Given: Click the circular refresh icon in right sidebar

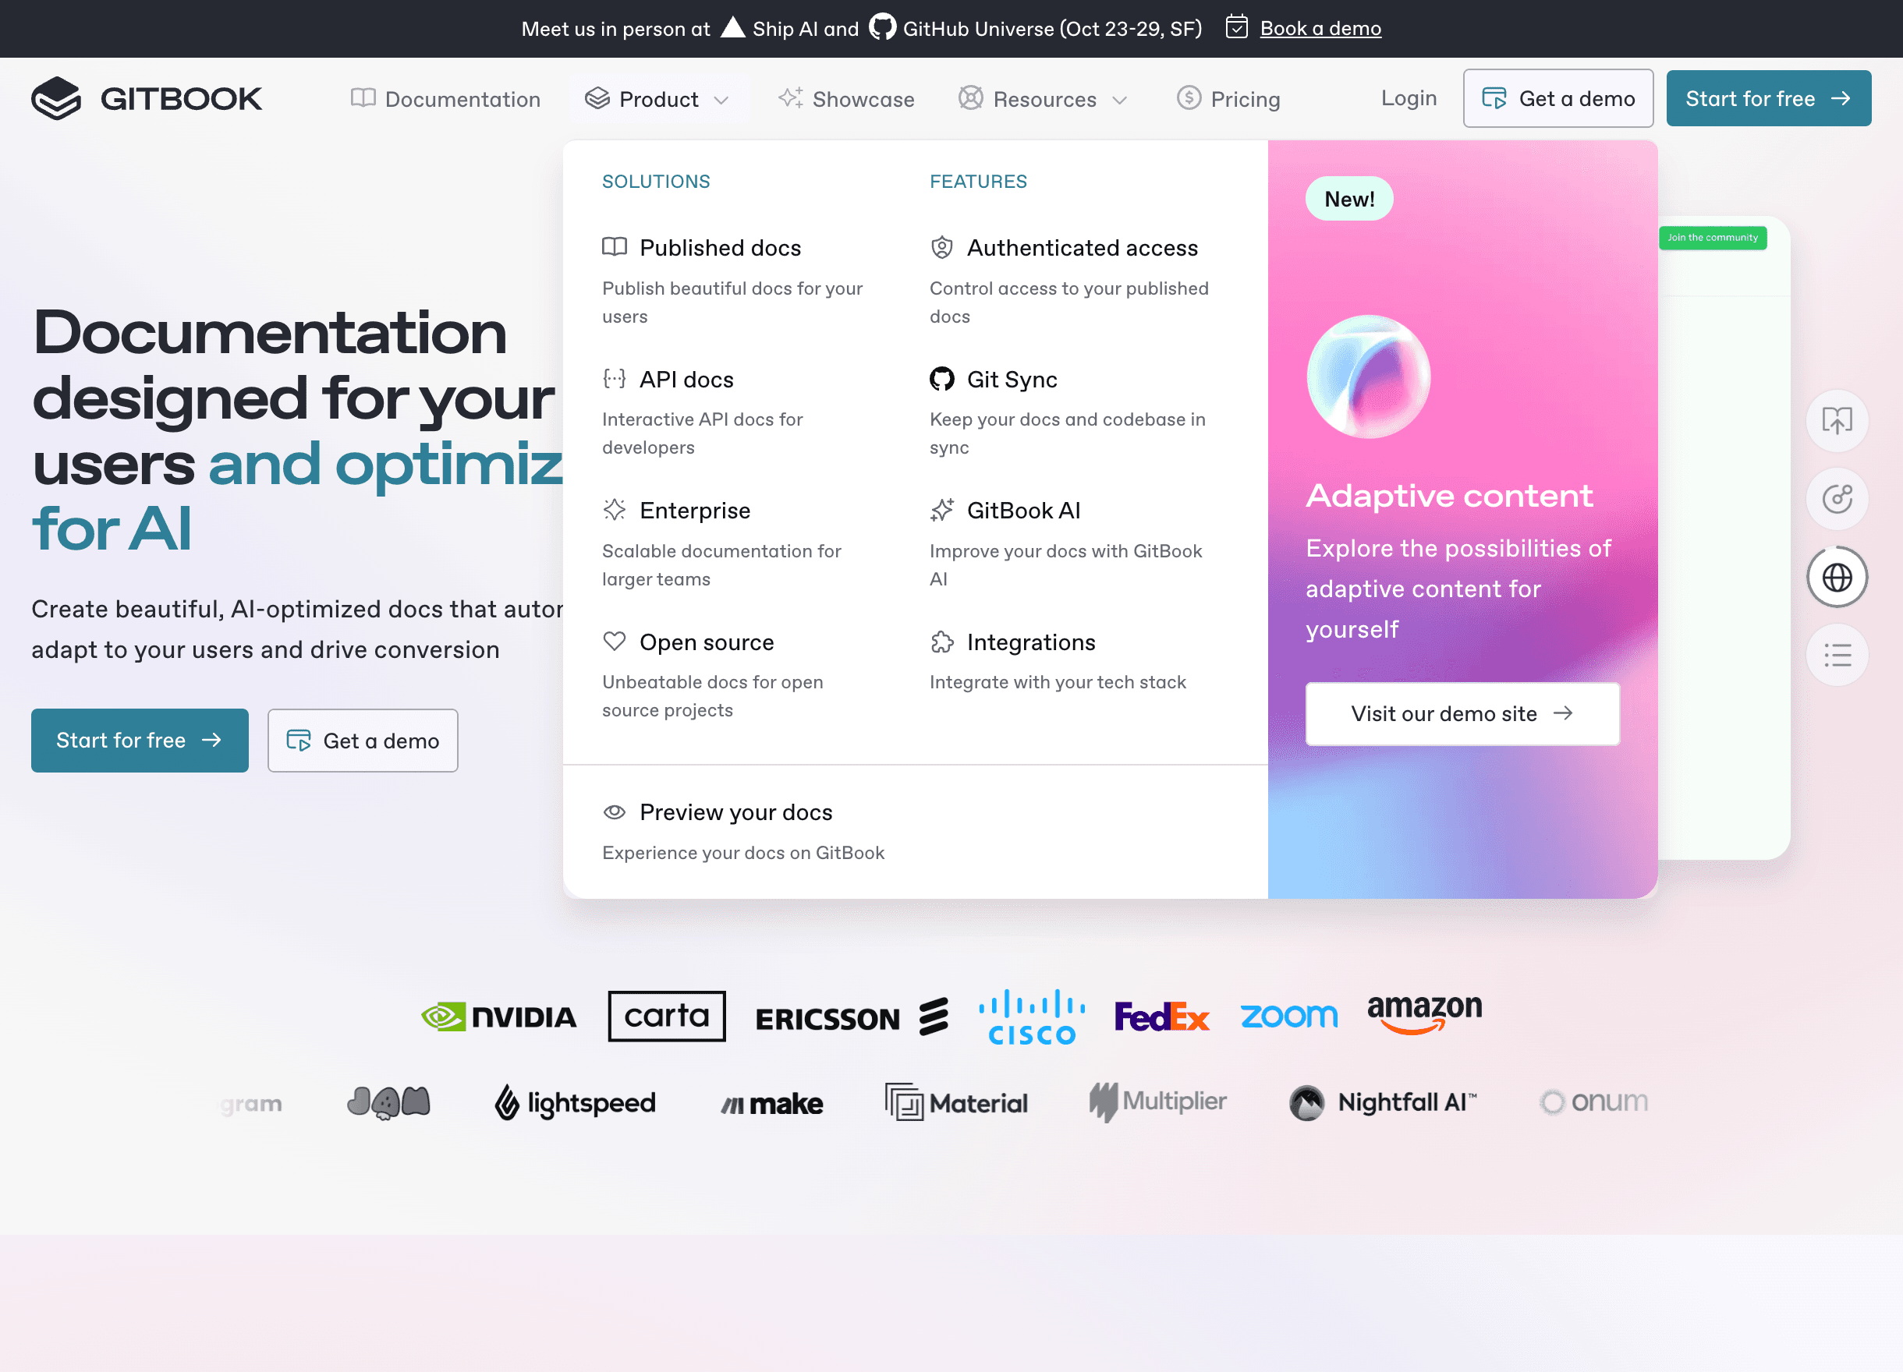Looking at the screenshot, I should (1837, 499).
